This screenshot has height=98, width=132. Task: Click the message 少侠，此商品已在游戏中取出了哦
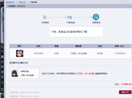(x=70, y=32)
